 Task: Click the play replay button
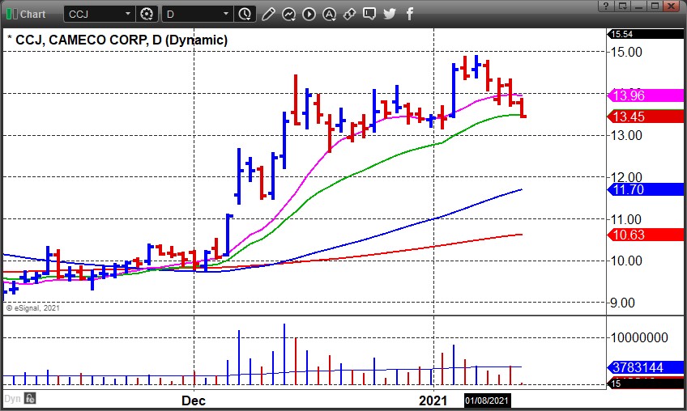[x=309, y=14]
